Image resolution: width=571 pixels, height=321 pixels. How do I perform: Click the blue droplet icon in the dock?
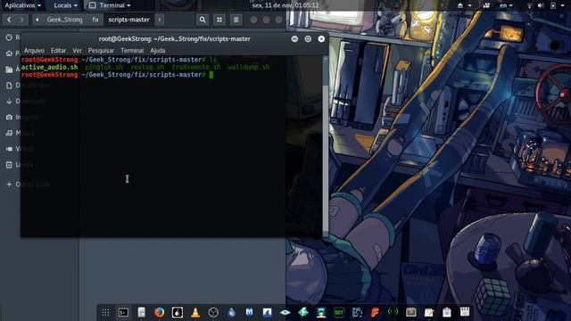tap(231, 312)
